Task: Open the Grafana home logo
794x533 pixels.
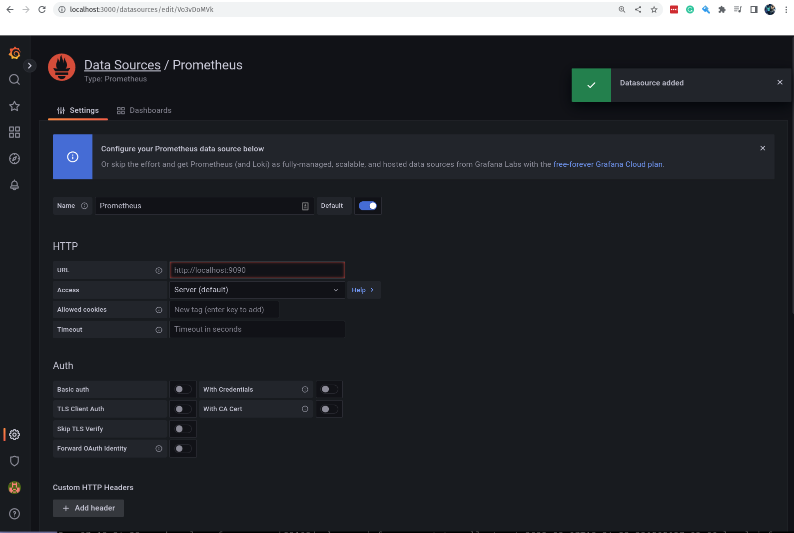Action: point(14,53)
